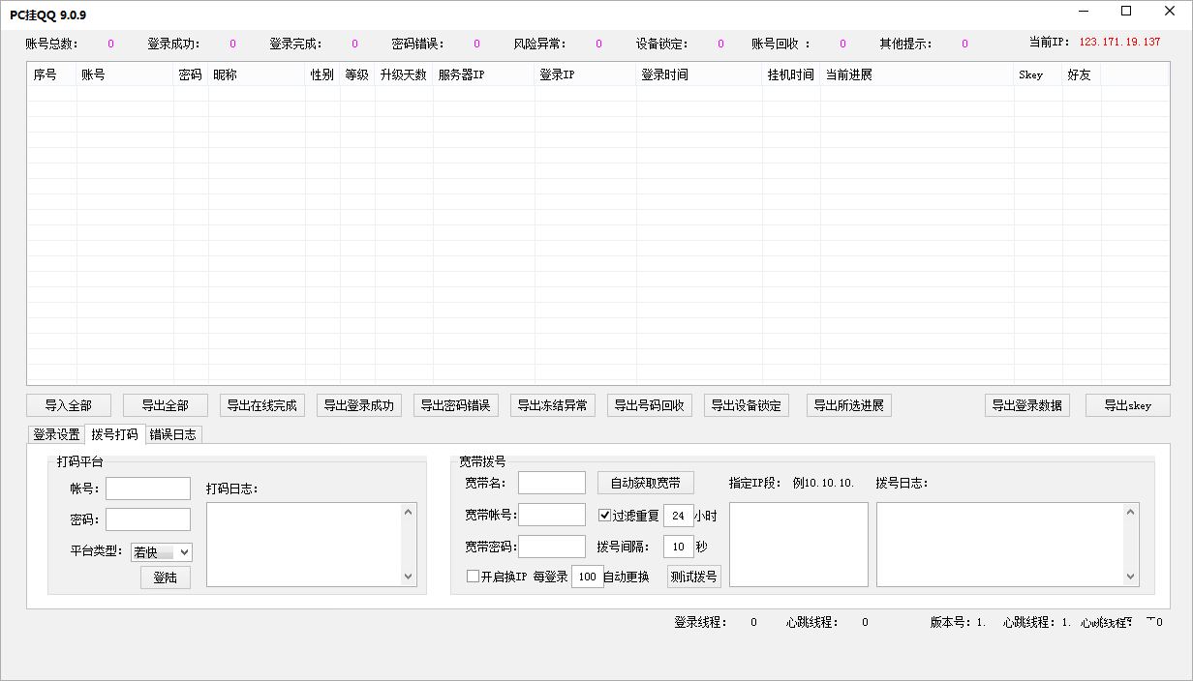Click the 登录线程 status text
Screen dimensions: 1193x681
coord(700,622)
